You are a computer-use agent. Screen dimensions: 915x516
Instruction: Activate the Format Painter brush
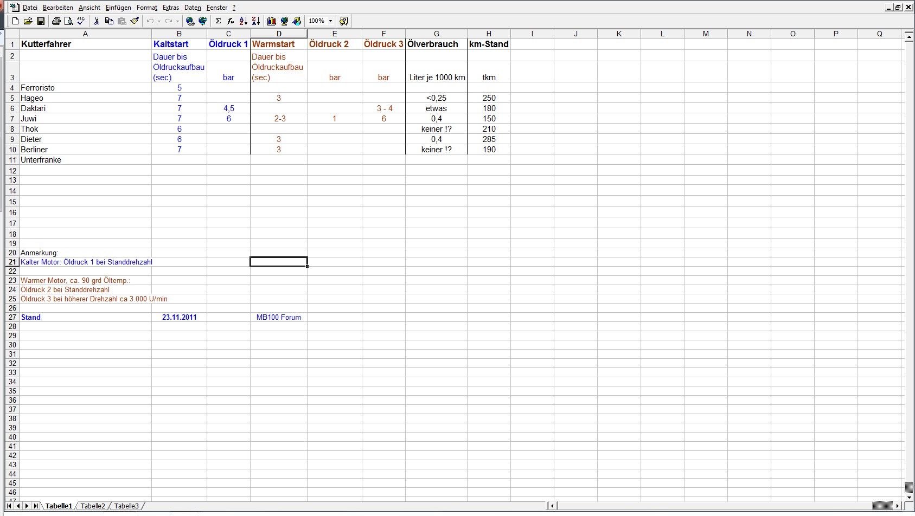(135, 21)
